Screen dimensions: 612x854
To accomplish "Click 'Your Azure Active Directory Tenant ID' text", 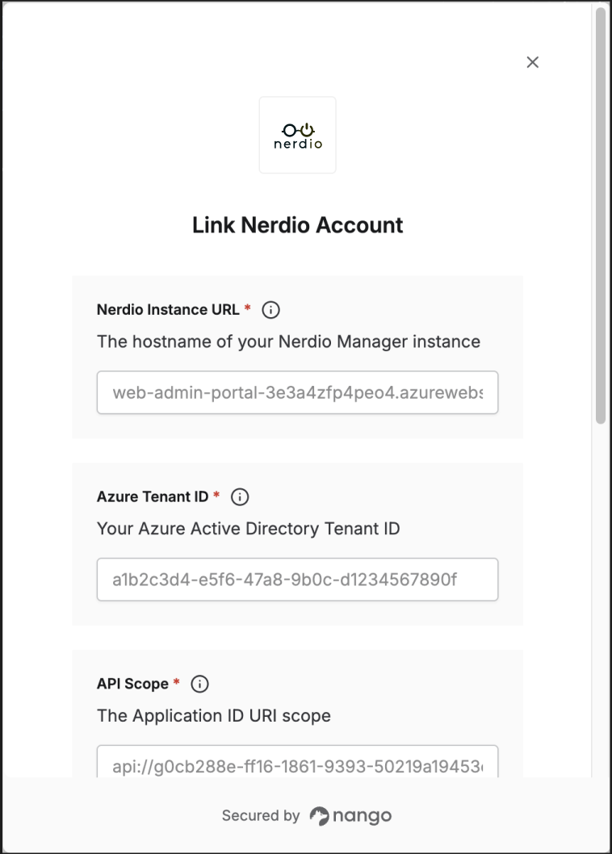I will 249,529.
